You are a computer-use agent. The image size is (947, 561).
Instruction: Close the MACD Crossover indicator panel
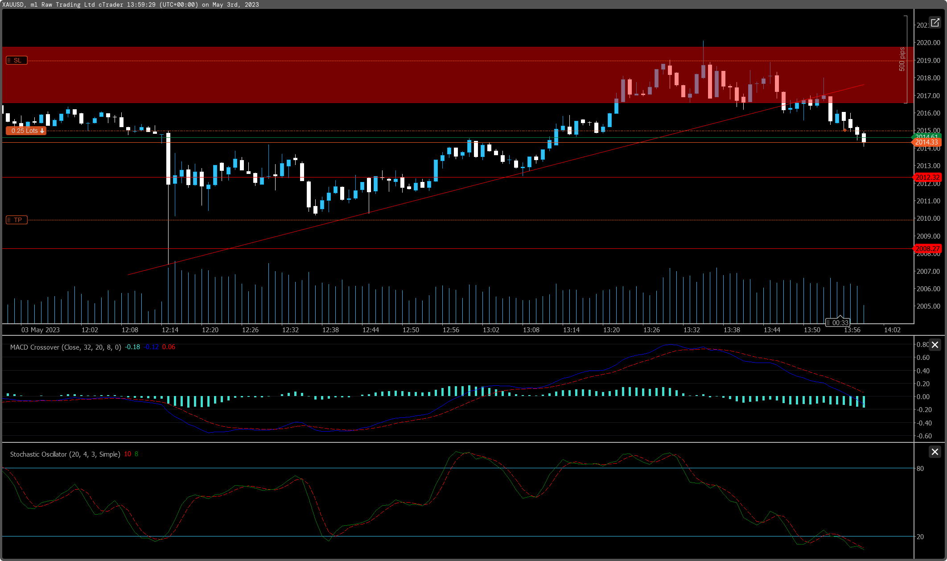[935, 345]
